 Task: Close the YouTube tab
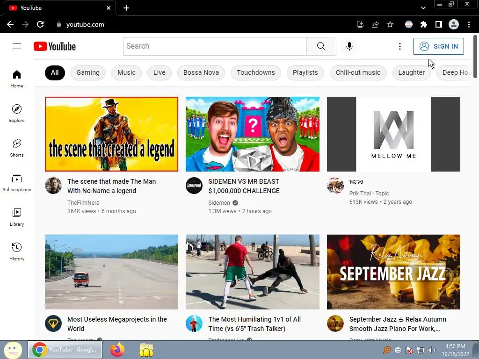click(x=109, y=8)
